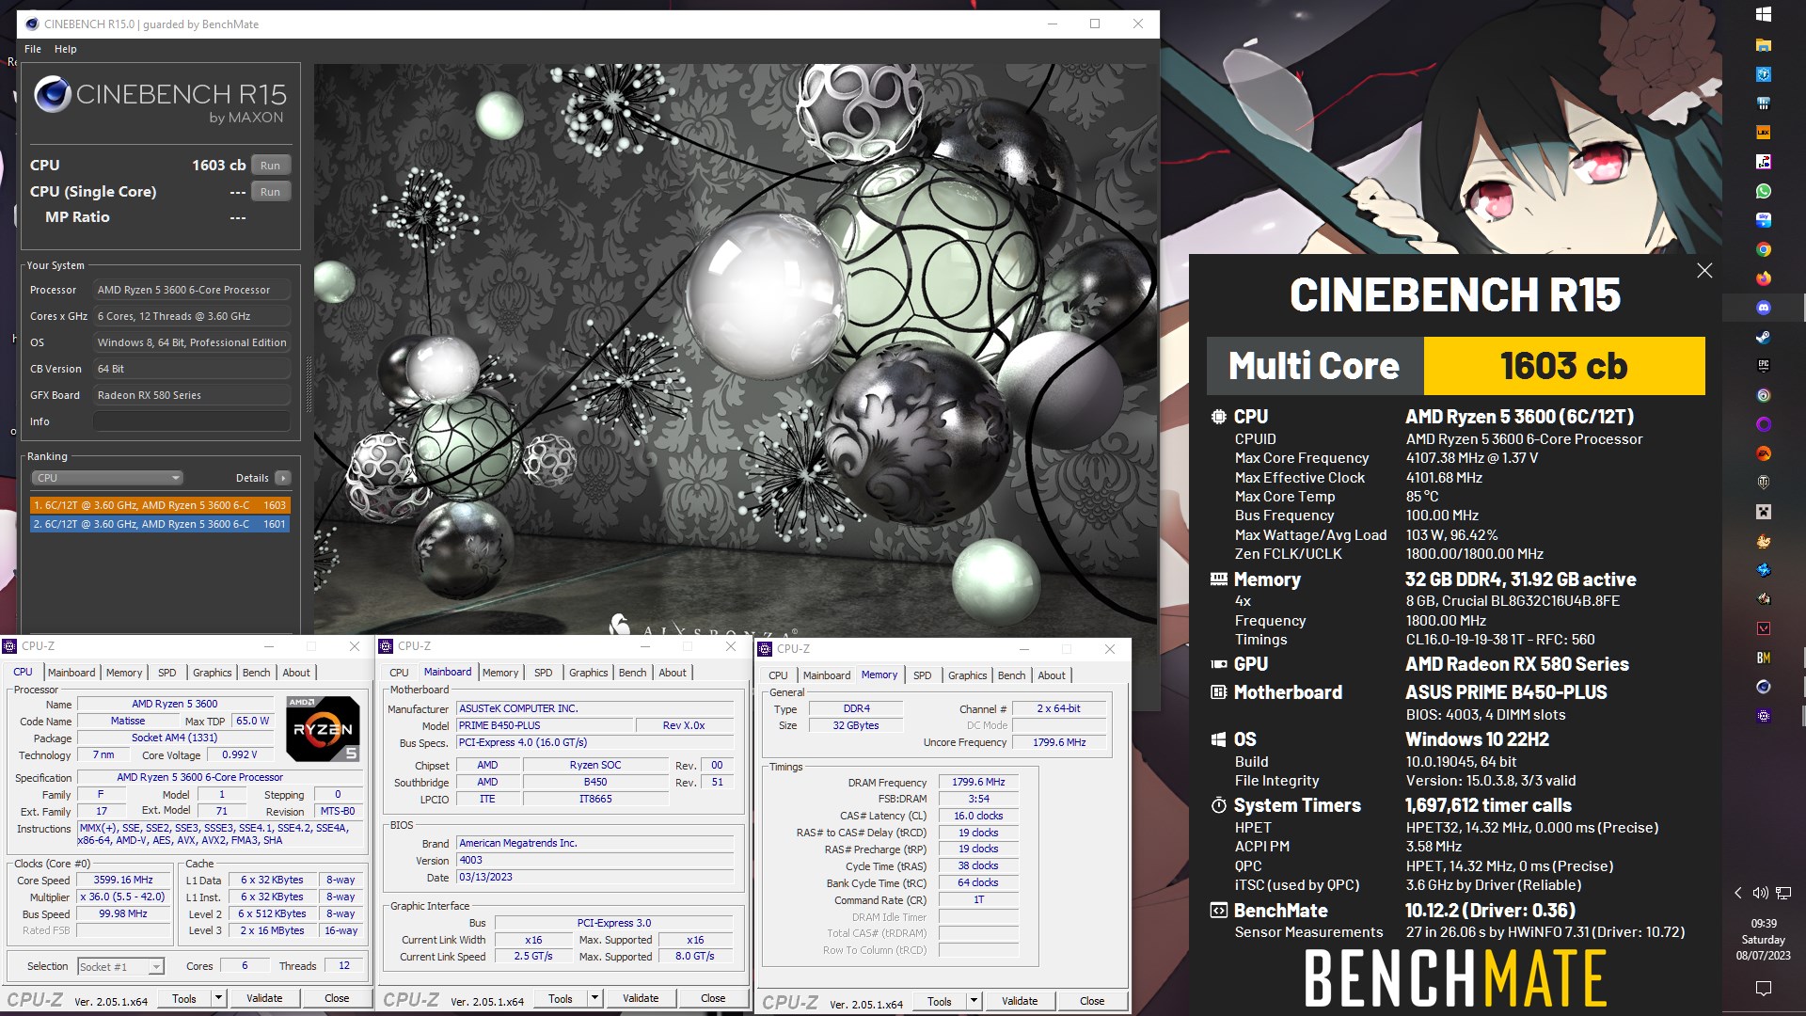Select second ranking entry scoring 1601
Screen dimensions: 1806x1016
point(160,524)
